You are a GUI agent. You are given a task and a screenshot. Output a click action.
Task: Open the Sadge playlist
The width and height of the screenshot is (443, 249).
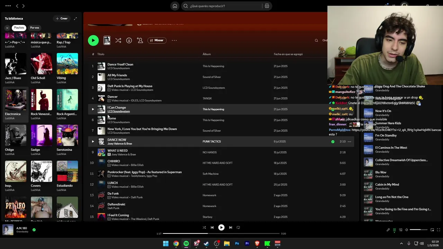(42, 140)
